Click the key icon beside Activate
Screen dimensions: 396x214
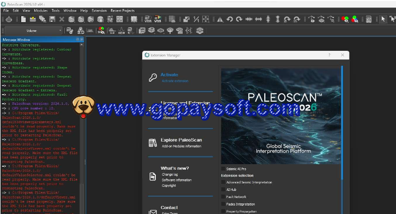point(152,77)
